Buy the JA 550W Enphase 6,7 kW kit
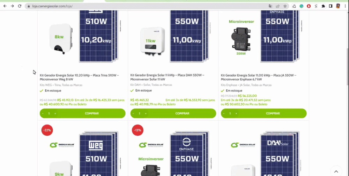The height and width of the screenshot is (176, 349). [273, 113]
